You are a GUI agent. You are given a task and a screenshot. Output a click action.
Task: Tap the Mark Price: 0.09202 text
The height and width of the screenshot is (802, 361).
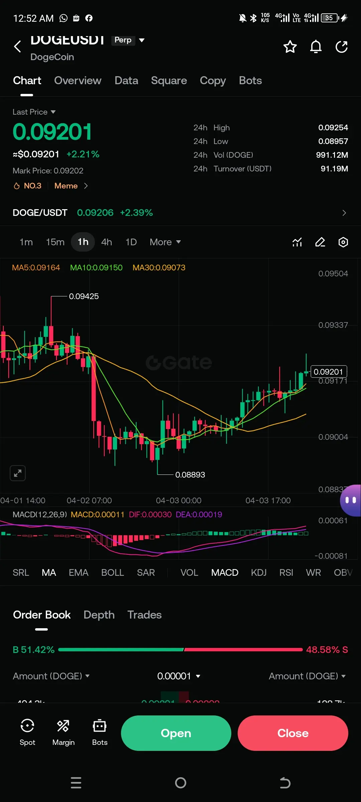click(48, 171)
